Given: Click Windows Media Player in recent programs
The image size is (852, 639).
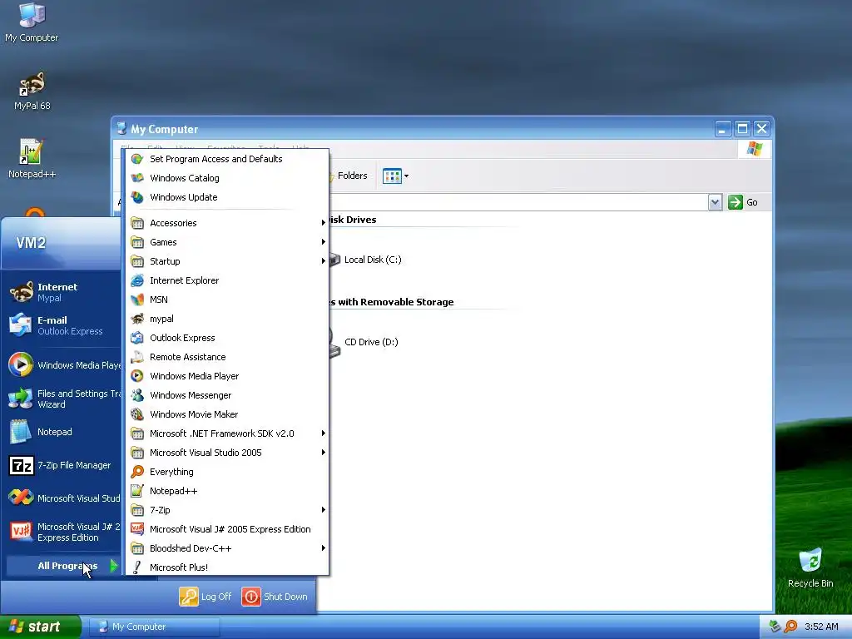Looking at the screenshot, I should 63,365.
